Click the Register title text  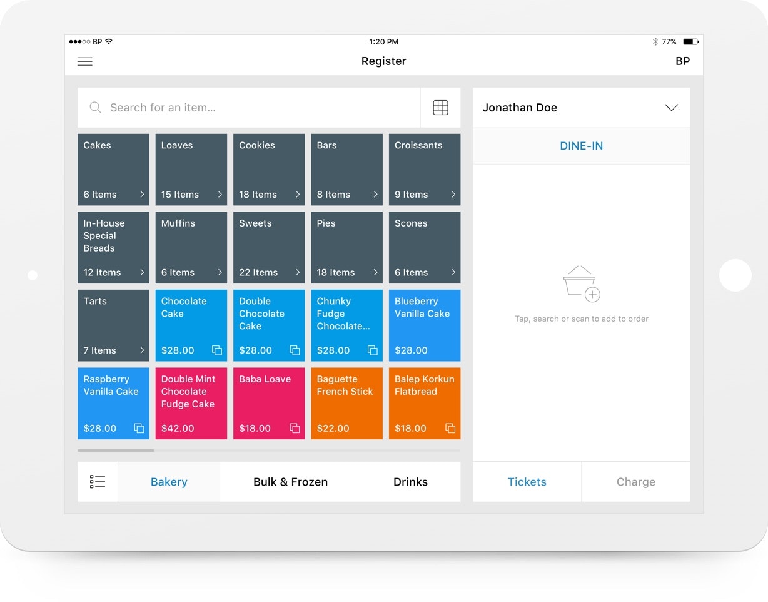(384, 61)
